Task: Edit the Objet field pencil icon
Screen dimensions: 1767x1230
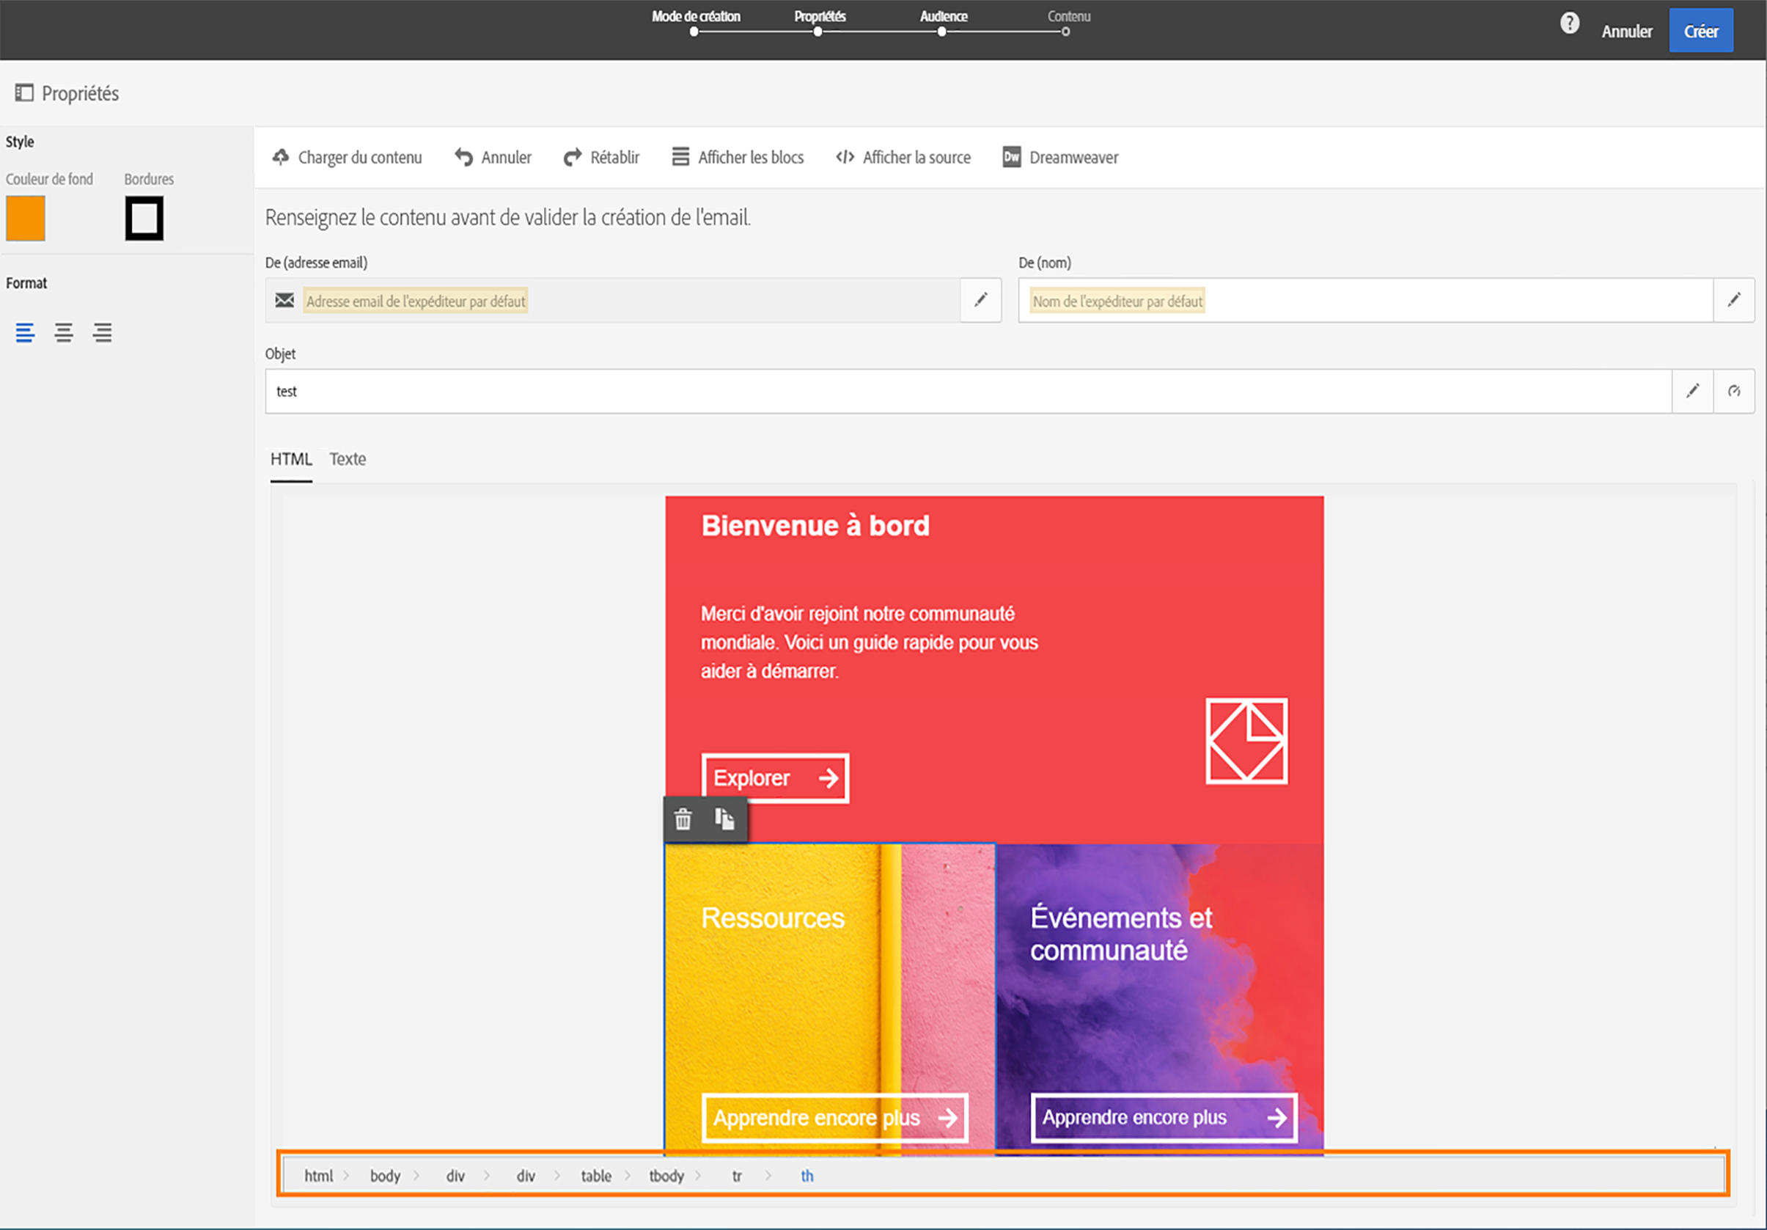Action: coord(1692,391)
